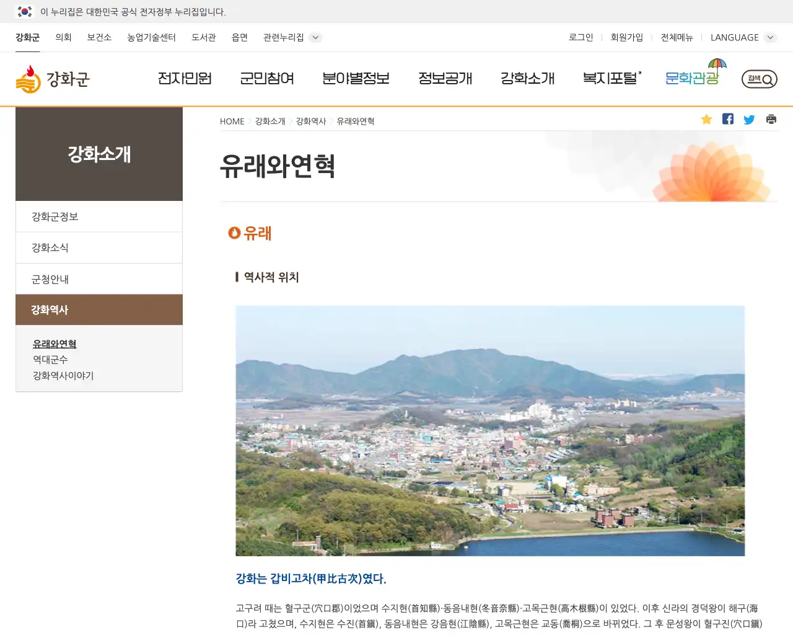793x635 pixels.
Task: Navigate to HOME via the breadcrumb
Action: pos(232,121)
